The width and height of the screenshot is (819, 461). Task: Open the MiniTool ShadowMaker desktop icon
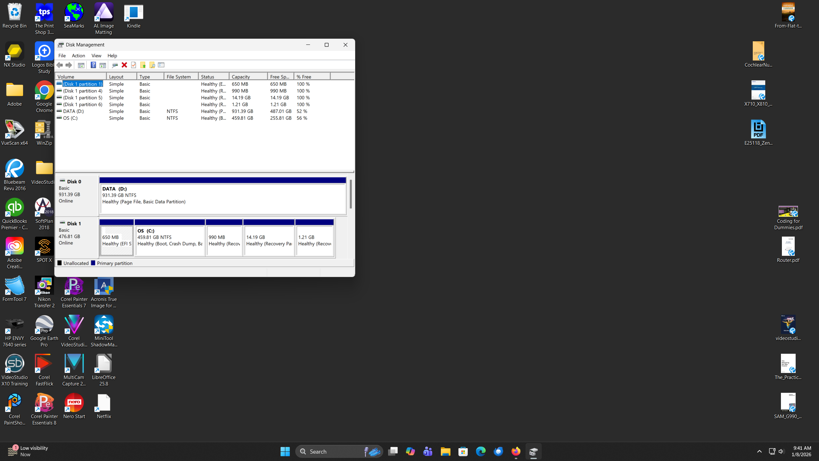[104, 331]
